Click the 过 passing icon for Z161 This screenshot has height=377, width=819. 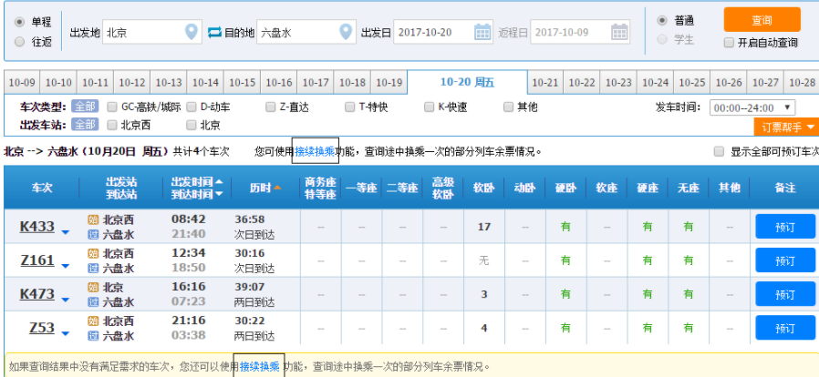pyautogui.click(x=93, y=269)
